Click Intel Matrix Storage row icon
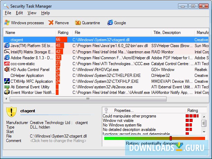The image size is (212, 159). point(7,52)
